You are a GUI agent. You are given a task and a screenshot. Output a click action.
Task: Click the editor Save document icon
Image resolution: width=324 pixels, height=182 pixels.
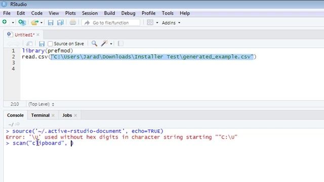click(x=42, y=43)
